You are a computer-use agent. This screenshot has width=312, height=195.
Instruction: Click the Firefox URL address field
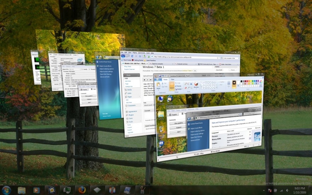(185, 57)
